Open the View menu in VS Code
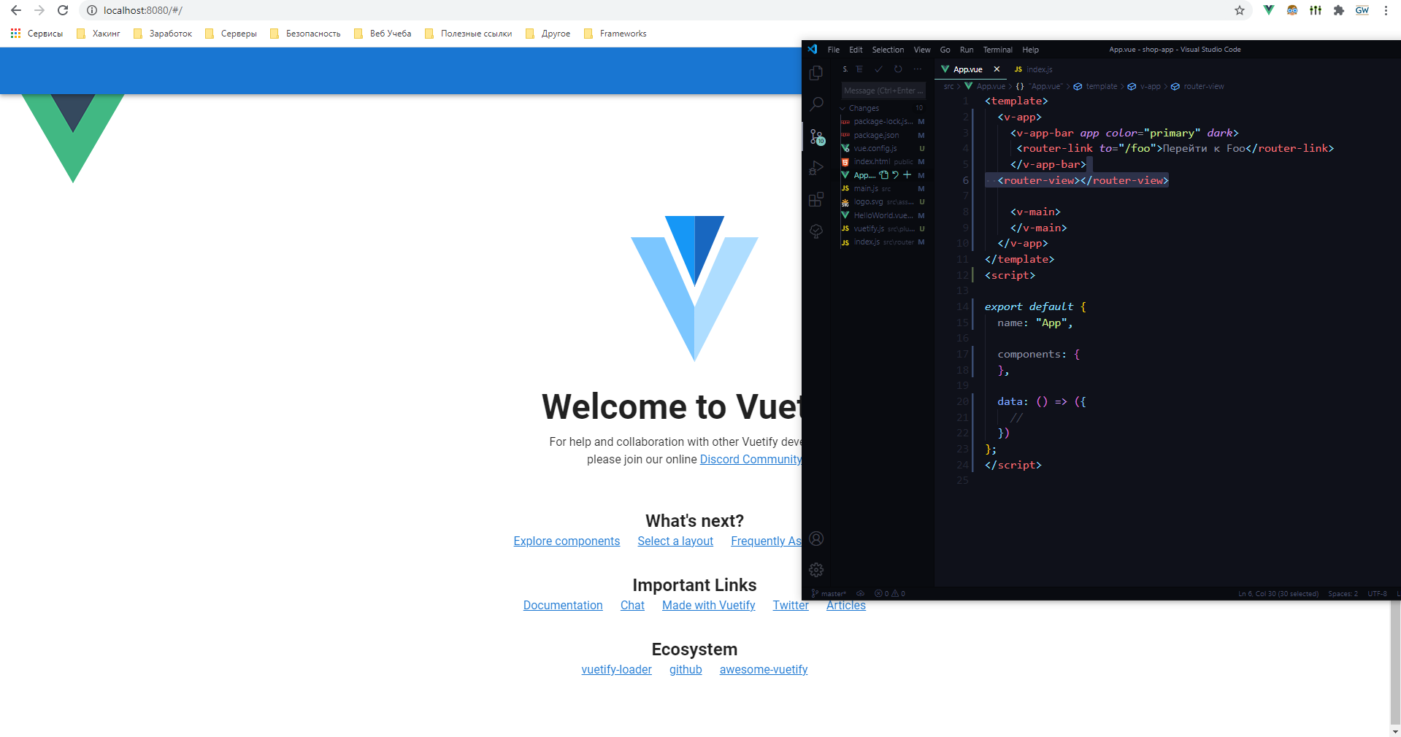Image resolution: width=1401 pixels, height=737 pixels. (x=922, y=50)
